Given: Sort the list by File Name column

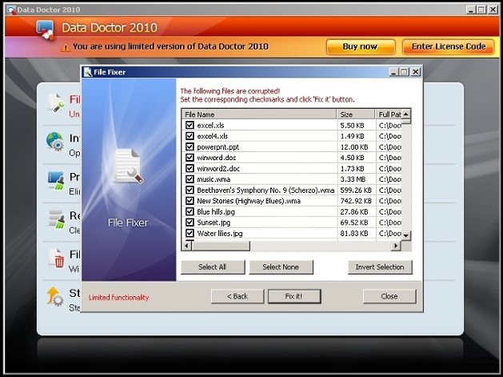Looking at the screenshot, I should click(x=258, y=114).
